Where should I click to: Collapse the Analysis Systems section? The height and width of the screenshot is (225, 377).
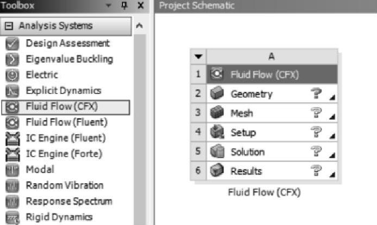point(9,26)
